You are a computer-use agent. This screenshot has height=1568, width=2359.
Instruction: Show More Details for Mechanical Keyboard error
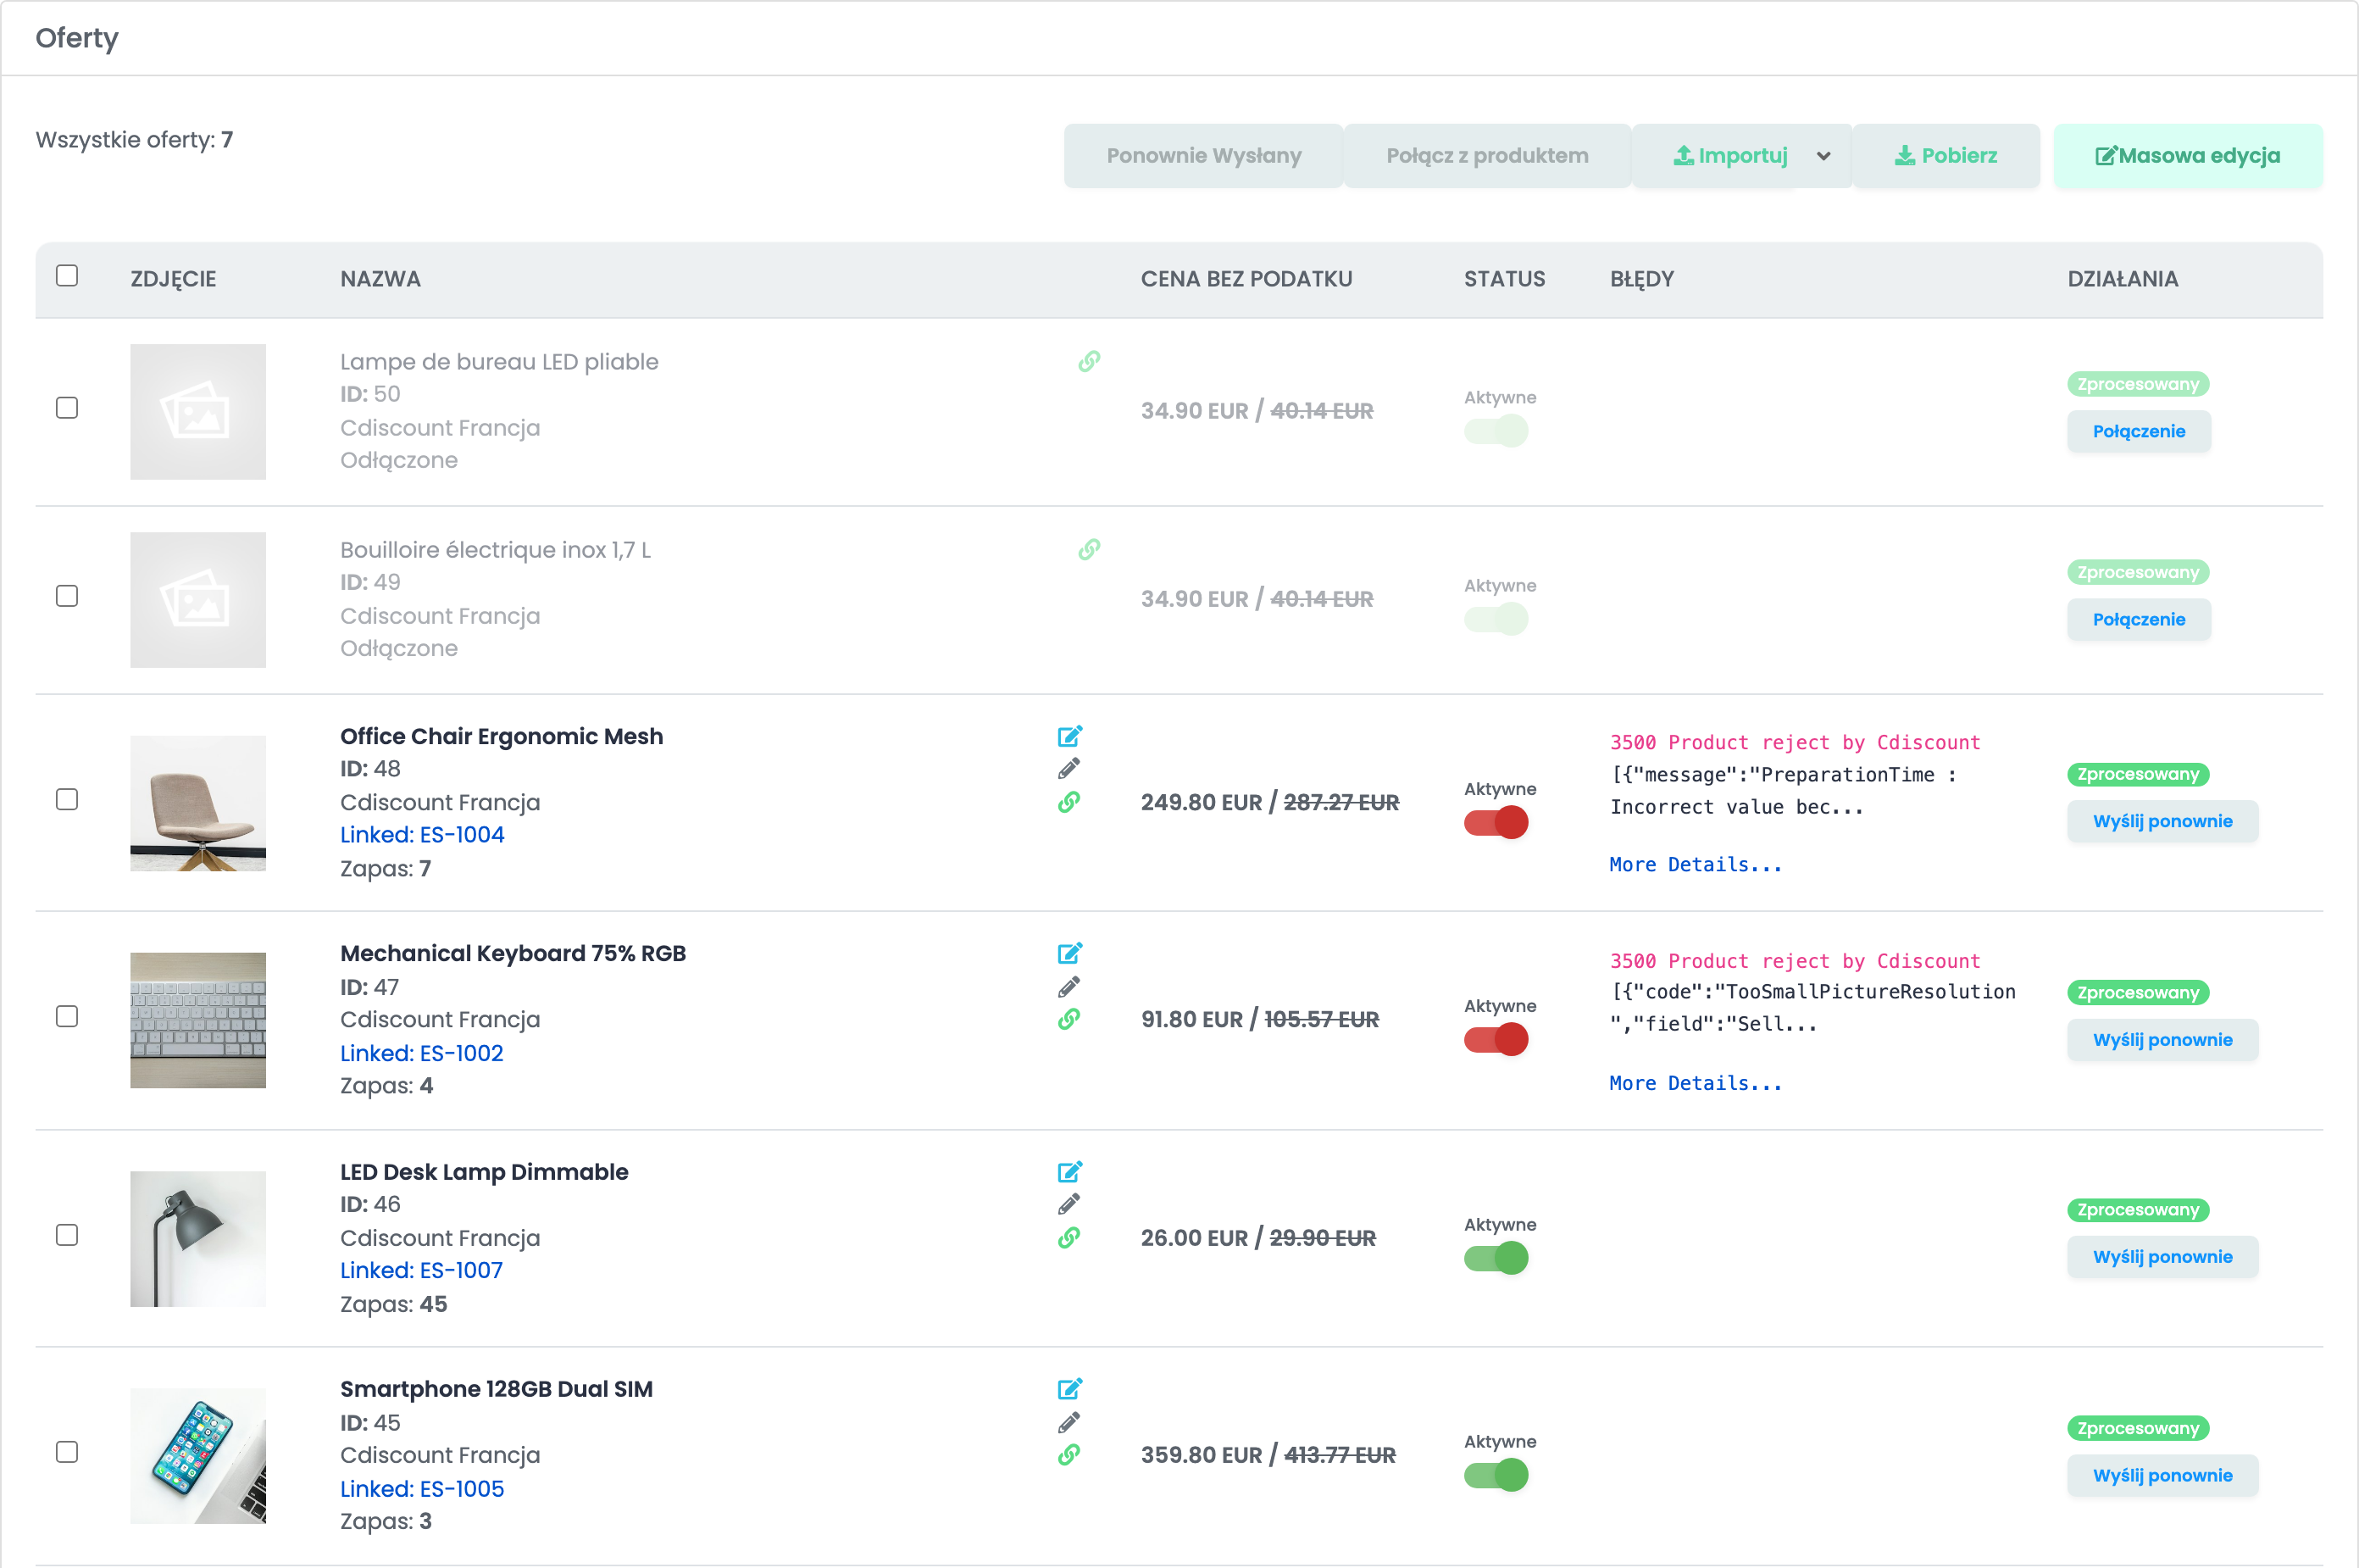(x=1696, y=1083)
